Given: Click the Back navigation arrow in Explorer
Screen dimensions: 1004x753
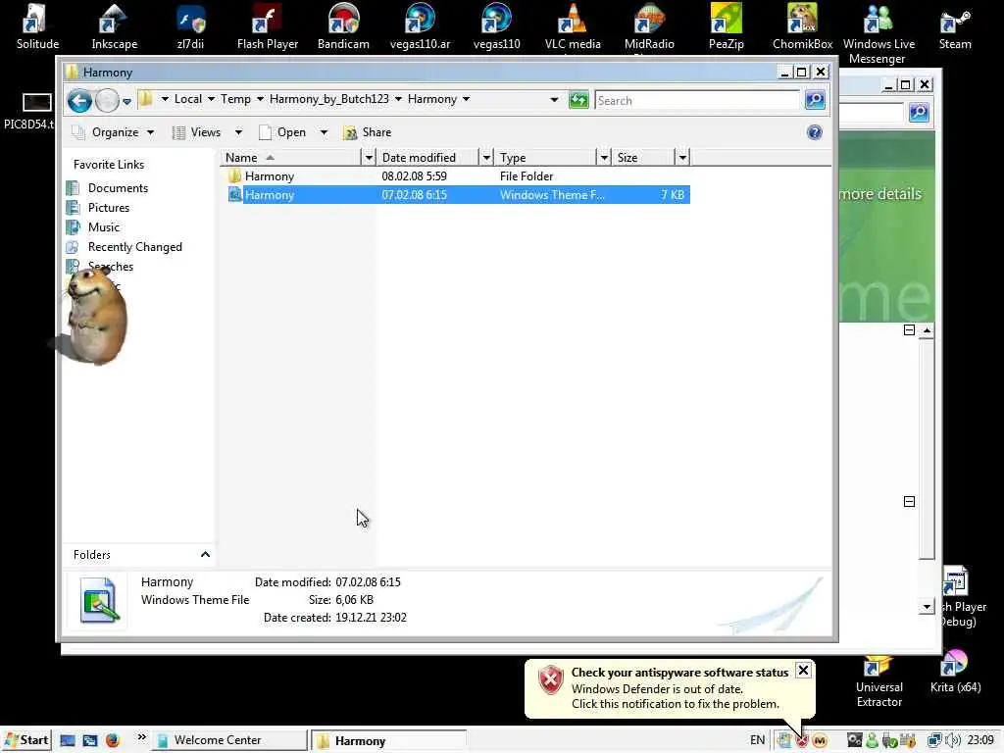Looking at the screenshot, I should (x=79, y=101).
